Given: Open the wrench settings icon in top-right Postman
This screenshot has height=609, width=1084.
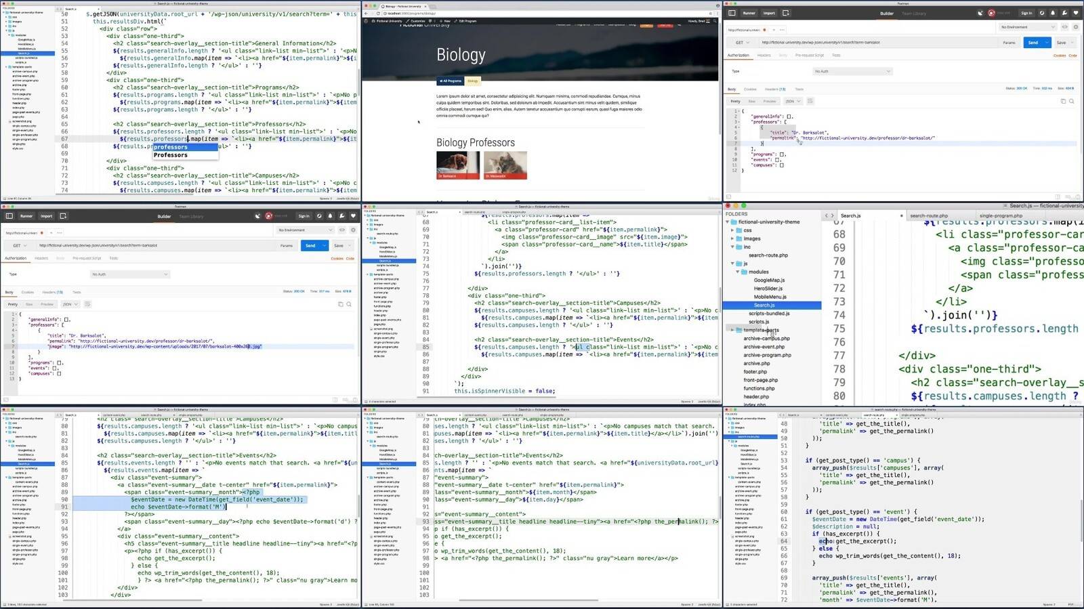Looking at the screenshot, I should (1064, 13).
